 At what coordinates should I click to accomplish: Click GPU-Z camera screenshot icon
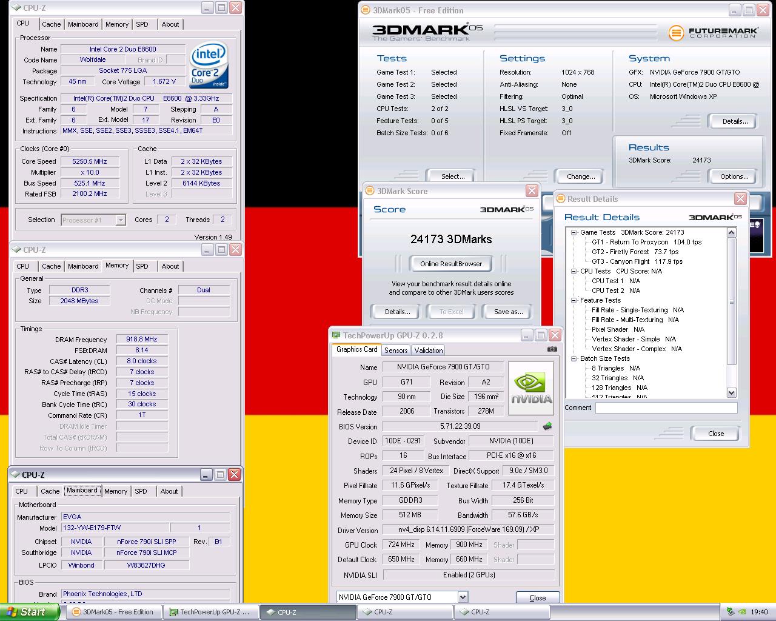tap(552, 349)
